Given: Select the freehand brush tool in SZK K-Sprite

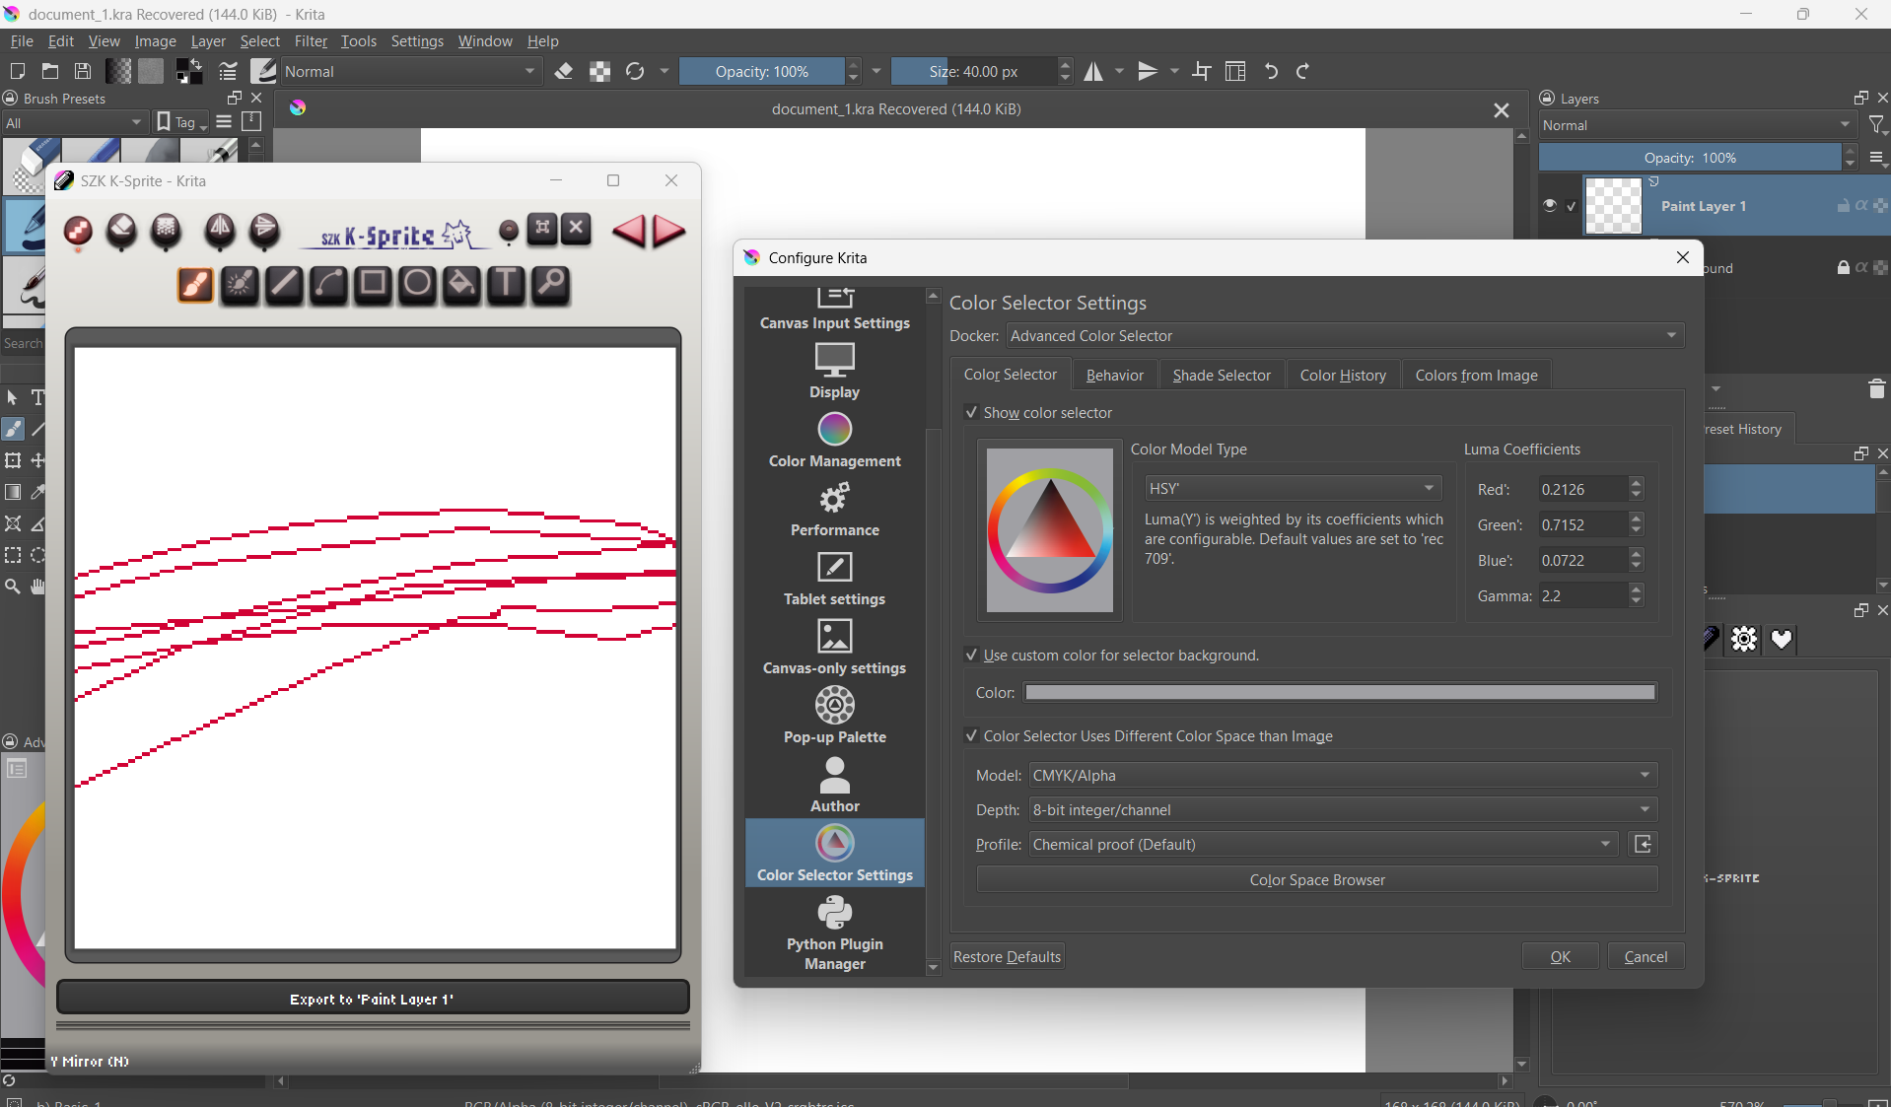Looking at the screenshot, I should point(195,285).
